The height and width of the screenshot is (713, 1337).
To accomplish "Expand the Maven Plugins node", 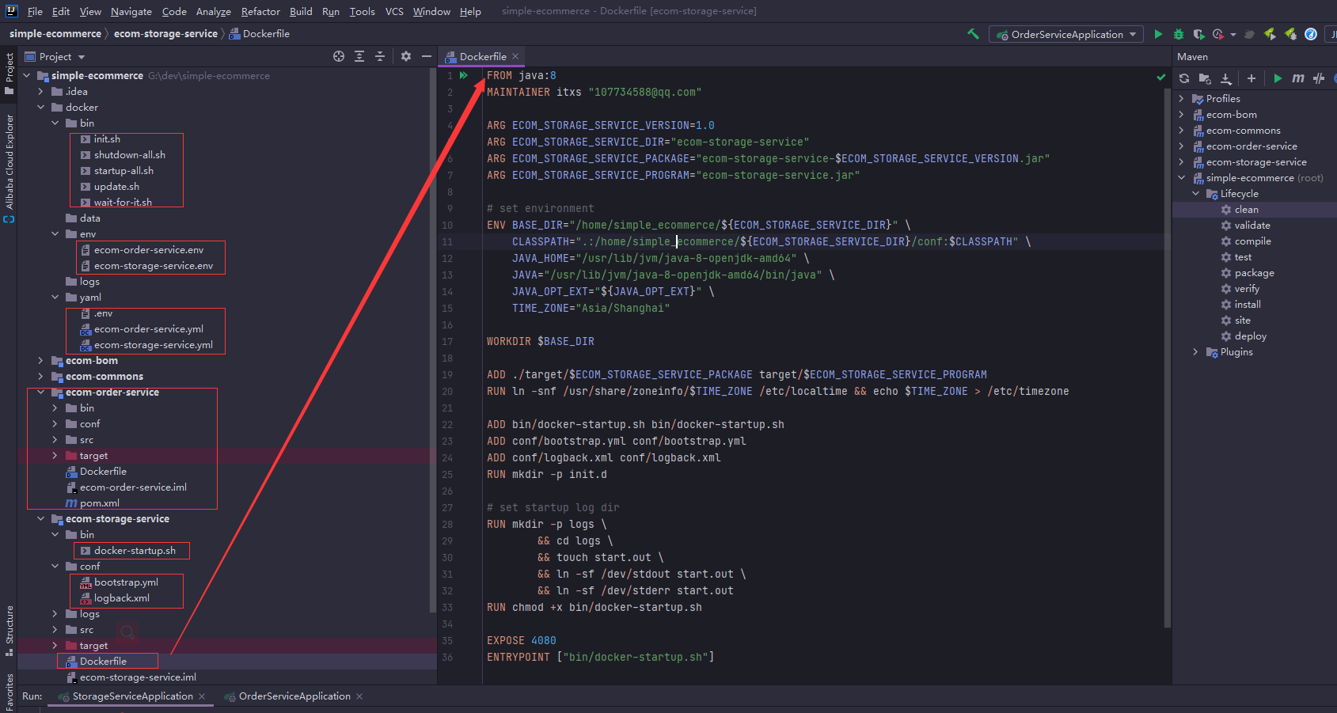I will [x=1195, y=352].
